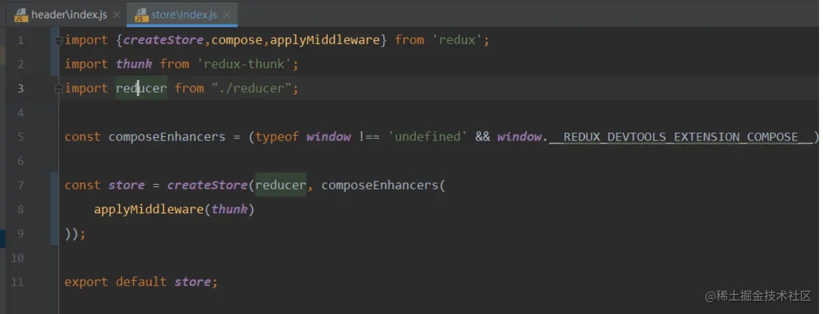This screenshot has width=823, height=314.
Task: Click the const keyword on line 7
Action: 83,185
